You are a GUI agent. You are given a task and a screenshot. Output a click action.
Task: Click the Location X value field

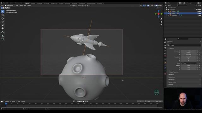point(189,51)
